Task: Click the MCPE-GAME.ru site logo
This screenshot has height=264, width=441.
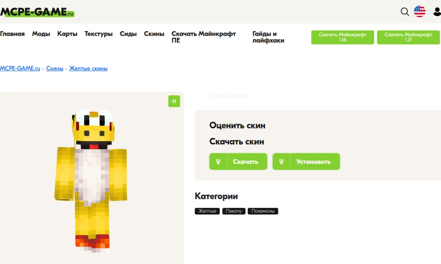Action: pos(37,12)
